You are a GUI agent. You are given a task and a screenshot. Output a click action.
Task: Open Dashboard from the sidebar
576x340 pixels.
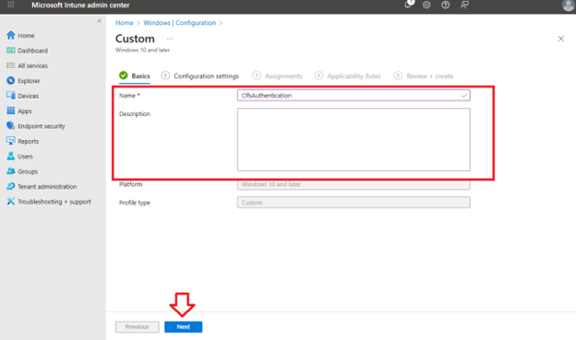pos(32,51)
